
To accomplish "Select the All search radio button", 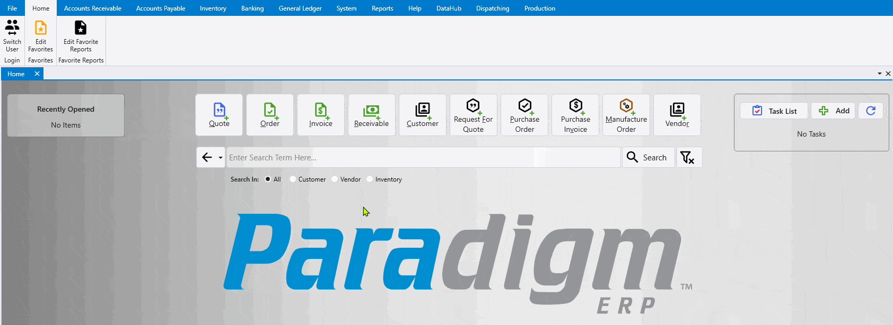I will point(268,179).
